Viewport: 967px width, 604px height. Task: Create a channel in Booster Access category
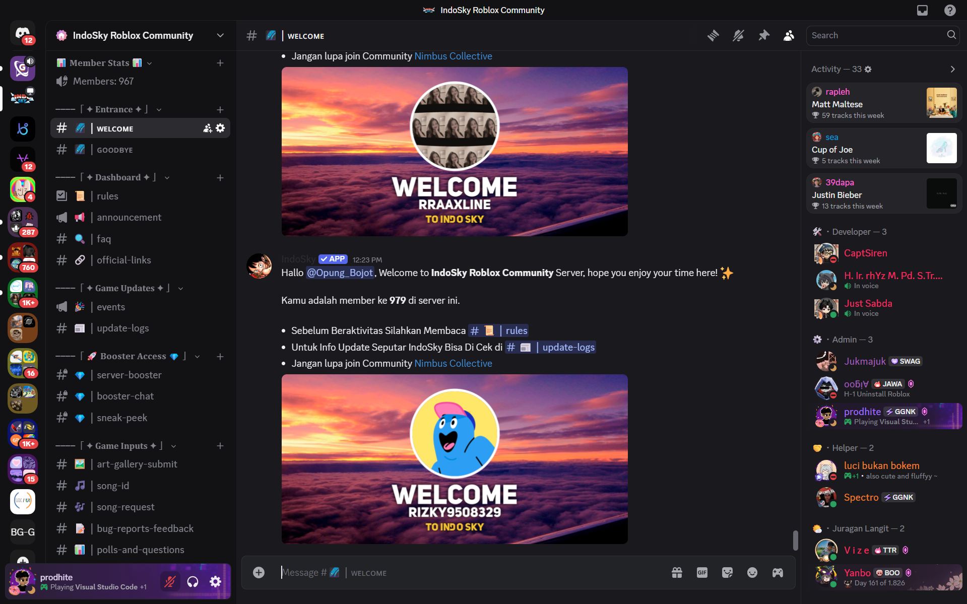coord(220,357)
